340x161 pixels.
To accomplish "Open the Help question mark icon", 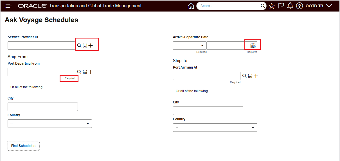I will (299, 6).
